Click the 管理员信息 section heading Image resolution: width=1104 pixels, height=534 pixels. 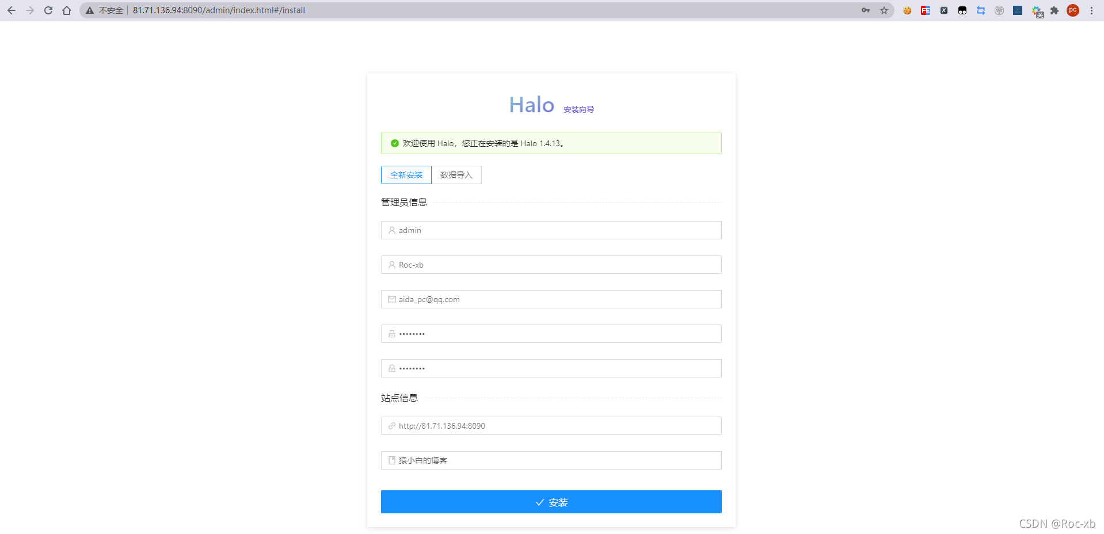(x=404, y=202)
